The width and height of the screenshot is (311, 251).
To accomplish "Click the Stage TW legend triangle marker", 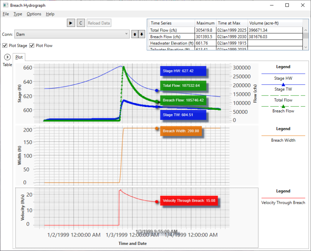I will tap(283, 84).
